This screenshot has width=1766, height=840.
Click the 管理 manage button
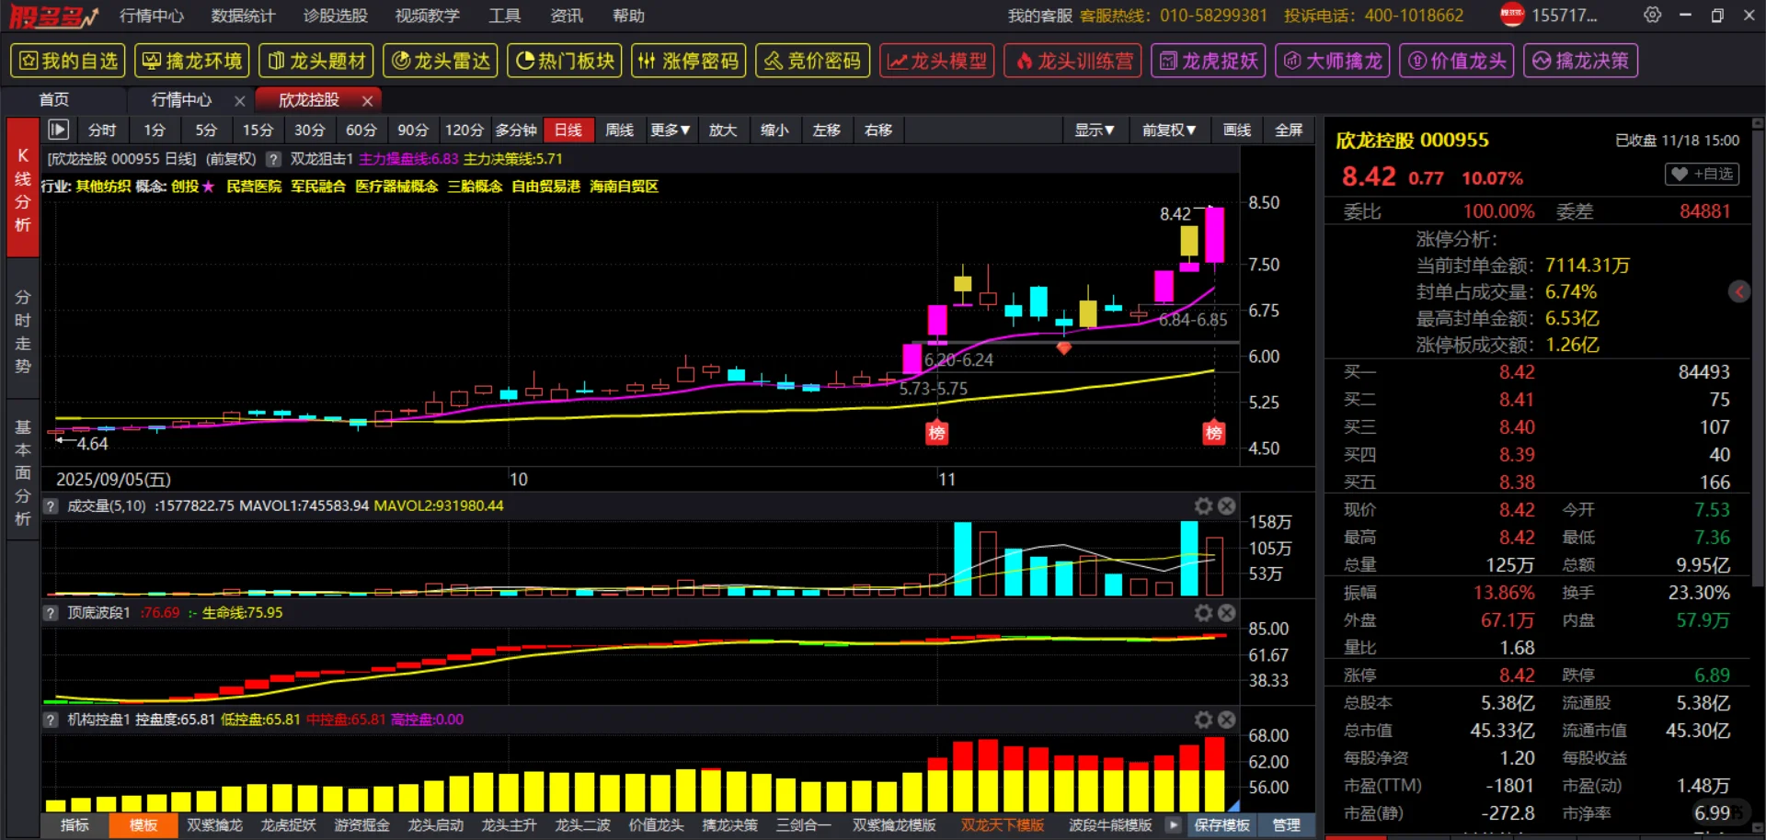(1286, 825)
